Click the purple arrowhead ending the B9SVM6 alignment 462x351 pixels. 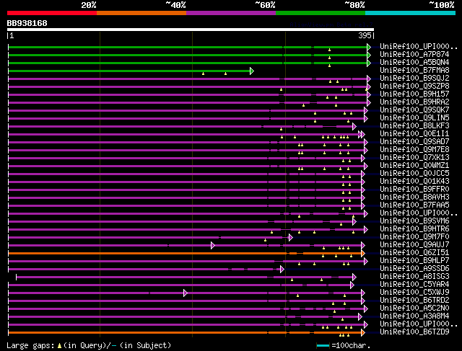[x=354, y=221]
